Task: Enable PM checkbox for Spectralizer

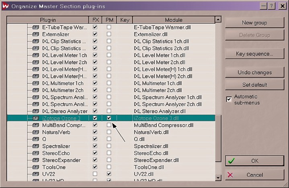Action: coord(109,146)
